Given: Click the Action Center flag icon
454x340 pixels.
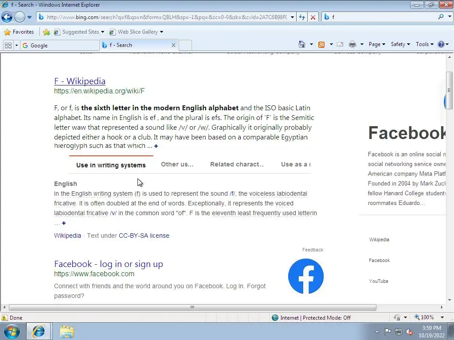Looking at the screenshot, I should pos(387,332).
